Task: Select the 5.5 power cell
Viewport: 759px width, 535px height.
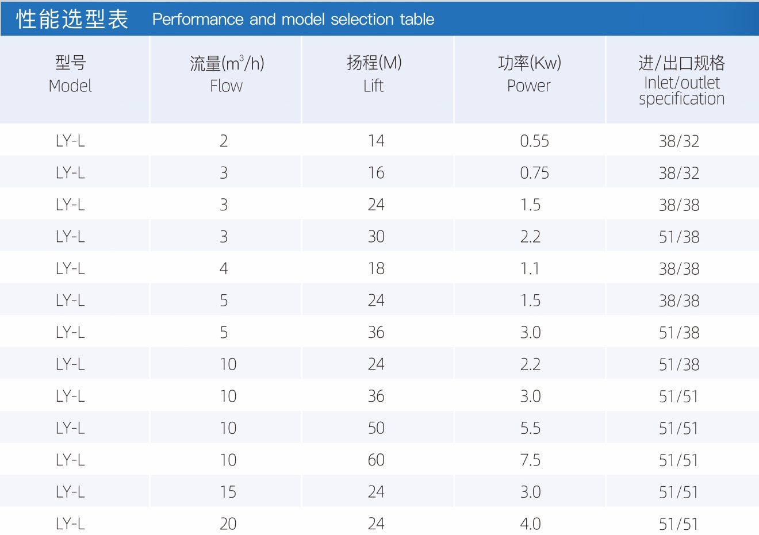Action: pyautogui.click(x=530, y=428)
